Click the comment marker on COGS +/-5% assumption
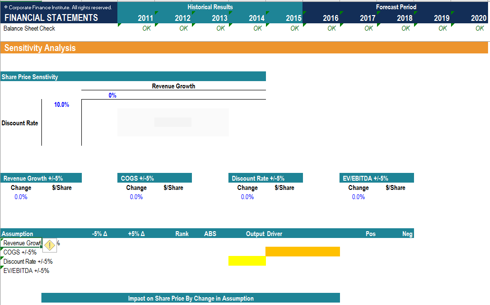Viewport: 490px width, 305px height. coord(2,249)
